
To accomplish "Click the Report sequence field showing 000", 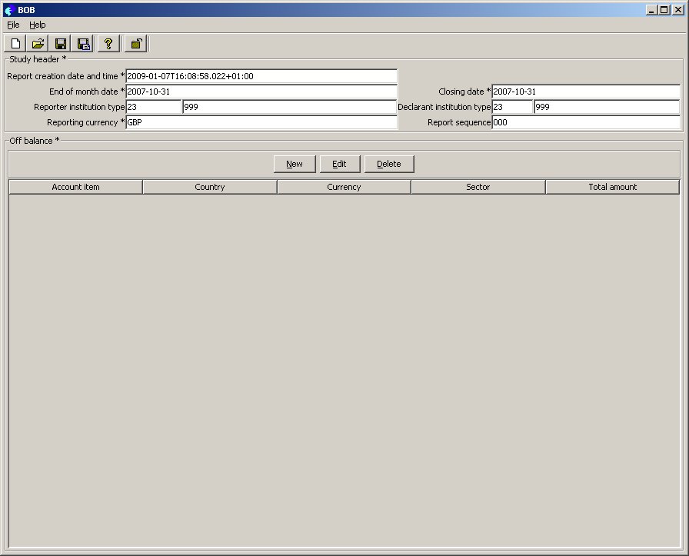I will [x=585, y=122].
